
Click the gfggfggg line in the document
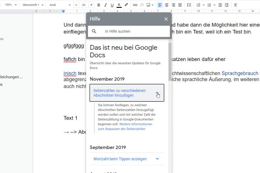(74, 46)
